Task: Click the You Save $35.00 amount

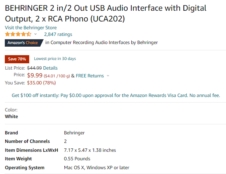Action: 41,83
